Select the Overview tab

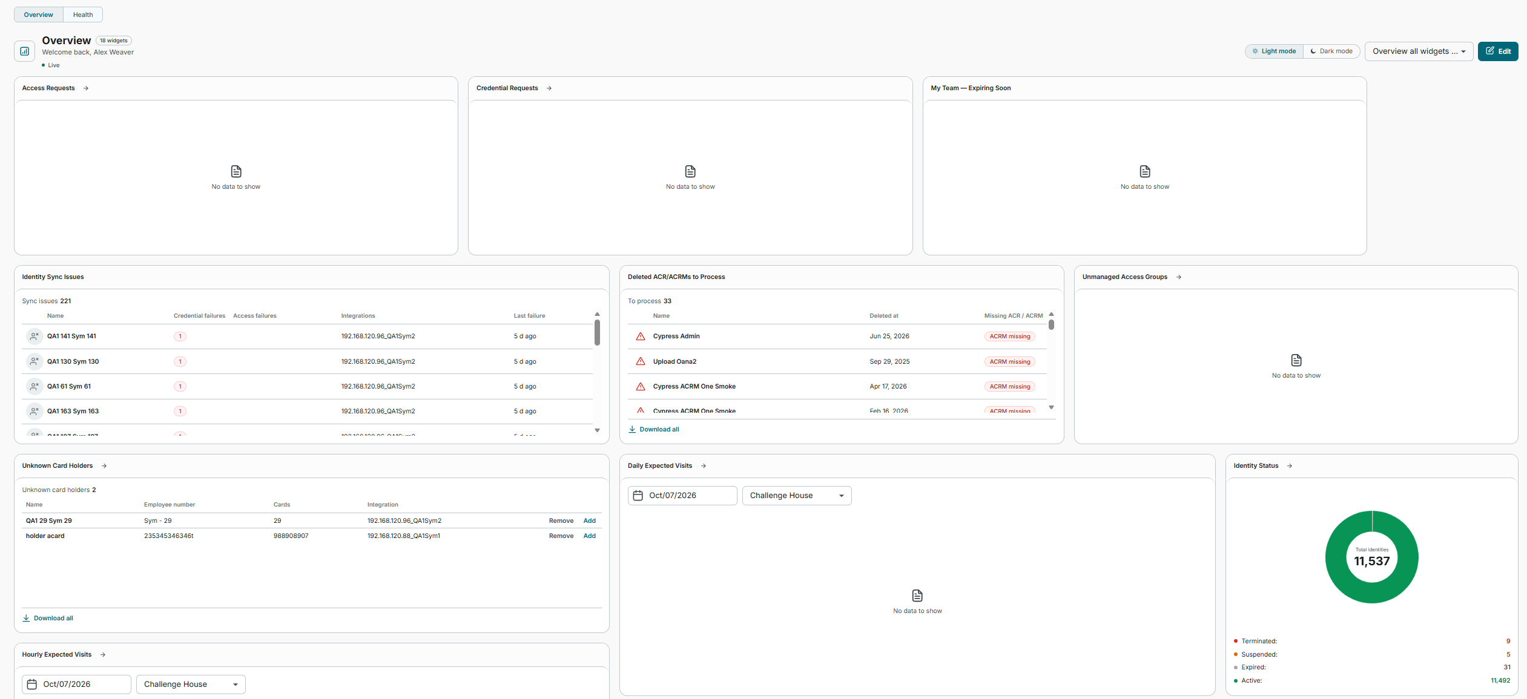click(39, 15)
